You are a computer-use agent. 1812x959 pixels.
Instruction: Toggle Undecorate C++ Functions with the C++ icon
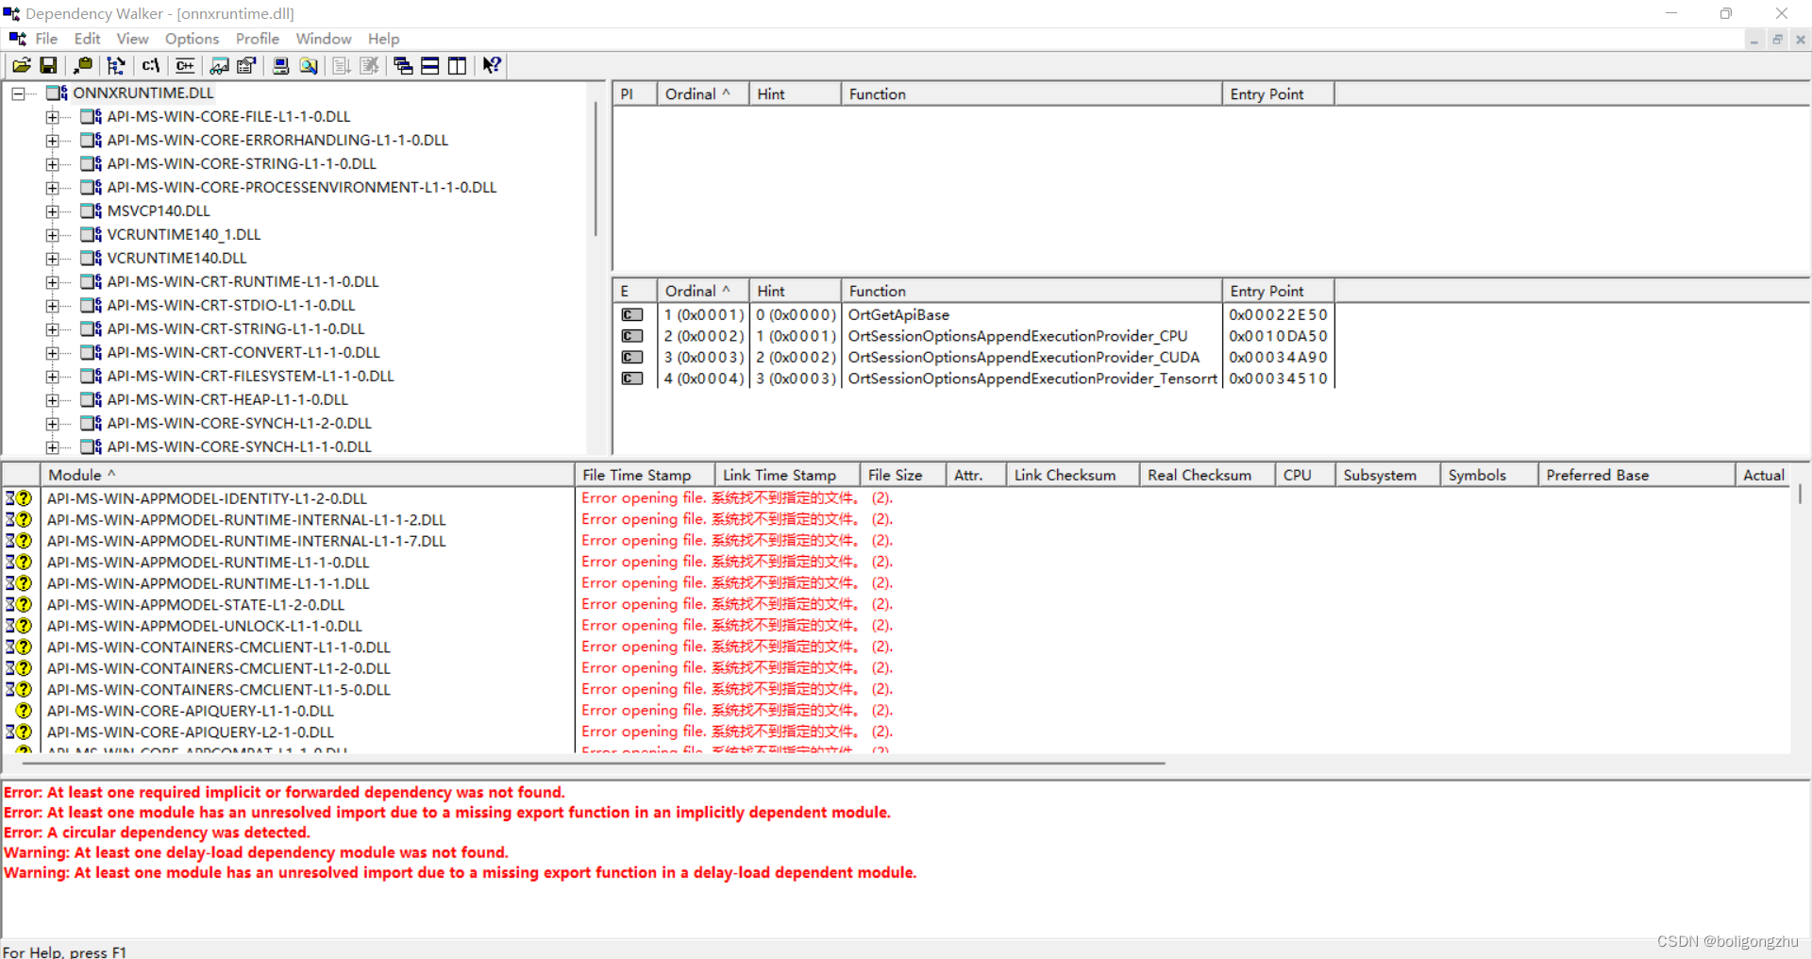pyautogui.click(x=185, y=65)
